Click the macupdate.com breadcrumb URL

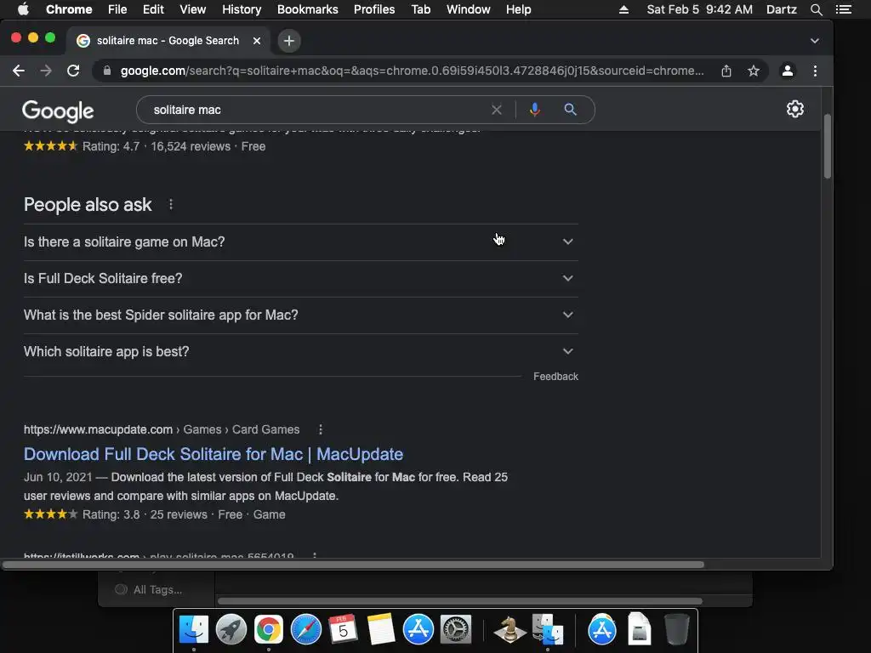[x=162, y=429]
